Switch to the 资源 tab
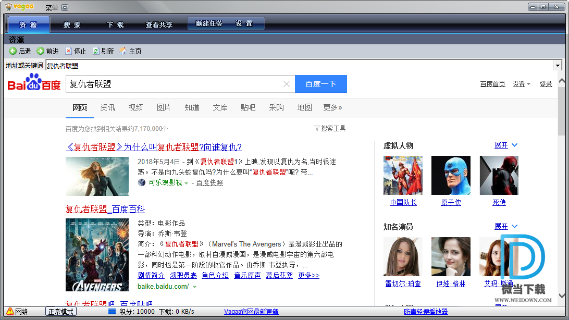569x320 pixels. (x=28, y=24)
